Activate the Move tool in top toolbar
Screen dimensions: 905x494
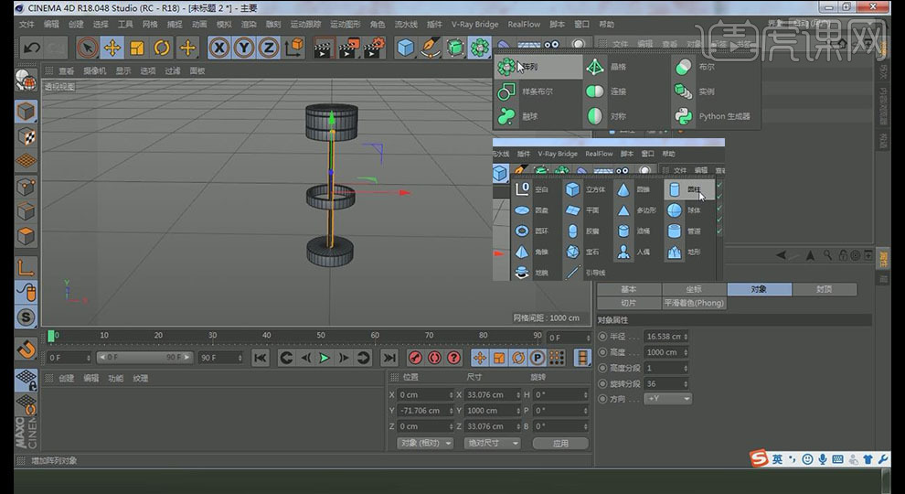112,48
